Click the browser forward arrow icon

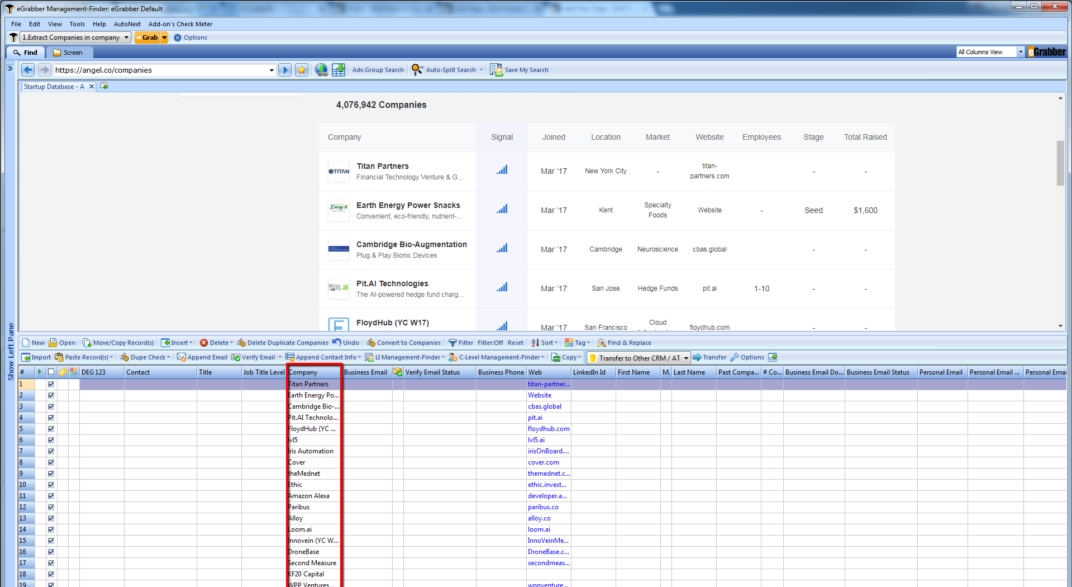click(44, 70)
